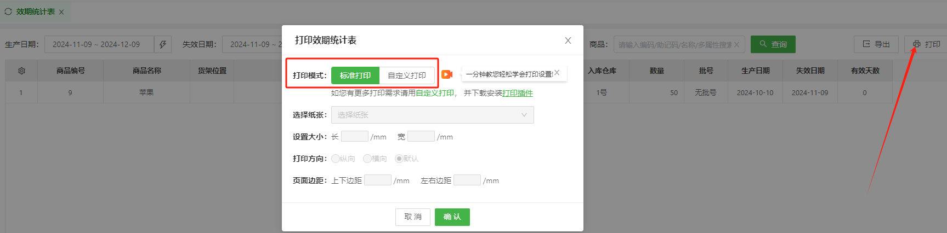This screenshot has height=233, width=947.
Task: Click the 入库仓库 column header
Action: [x=602, y=71]
